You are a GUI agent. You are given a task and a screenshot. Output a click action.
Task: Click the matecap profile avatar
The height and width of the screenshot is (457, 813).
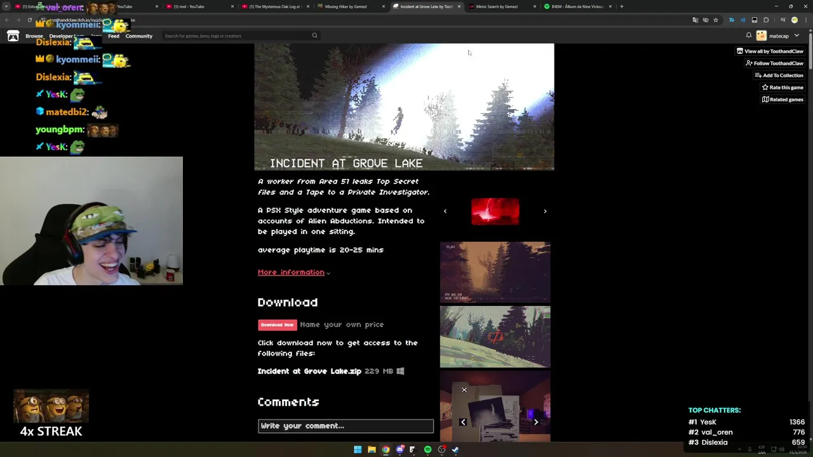click(762, 36)
